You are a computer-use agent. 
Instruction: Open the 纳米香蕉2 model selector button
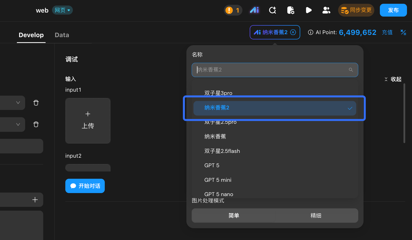(275, 32)
